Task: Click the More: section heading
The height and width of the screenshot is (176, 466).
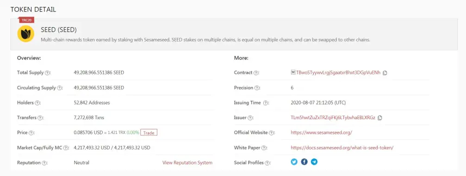Action: tap(241, 58)
